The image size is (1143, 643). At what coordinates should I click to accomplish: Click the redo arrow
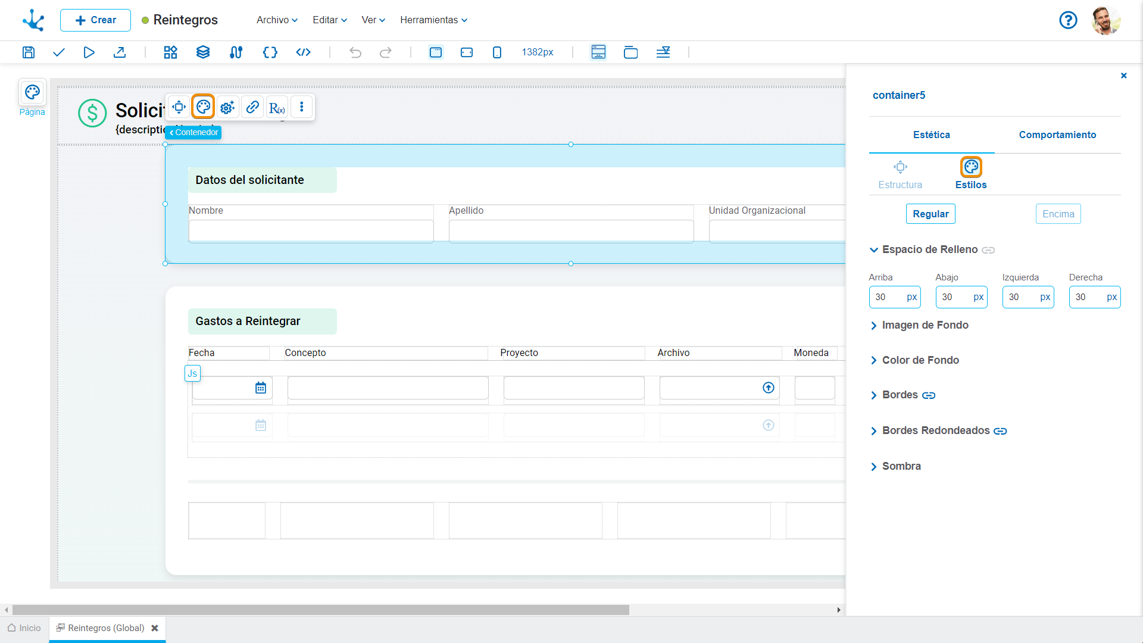pyautogui.click(x=386, y=52)
